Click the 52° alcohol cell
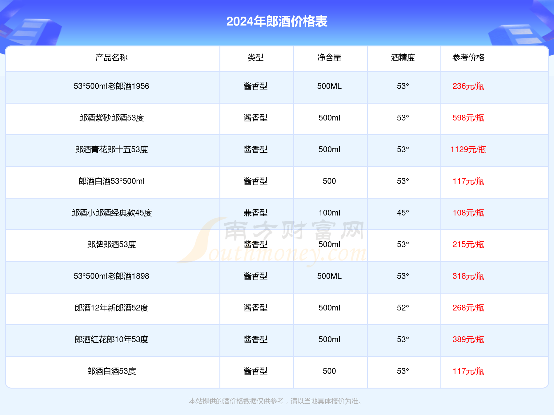This screenshot has width=554, height=415. (x=403, y=308)
